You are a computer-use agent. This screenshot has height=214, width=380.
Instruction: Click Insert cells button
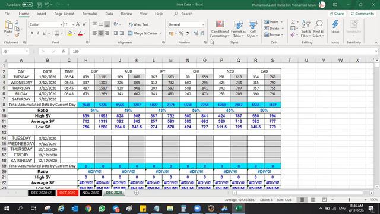271,22
